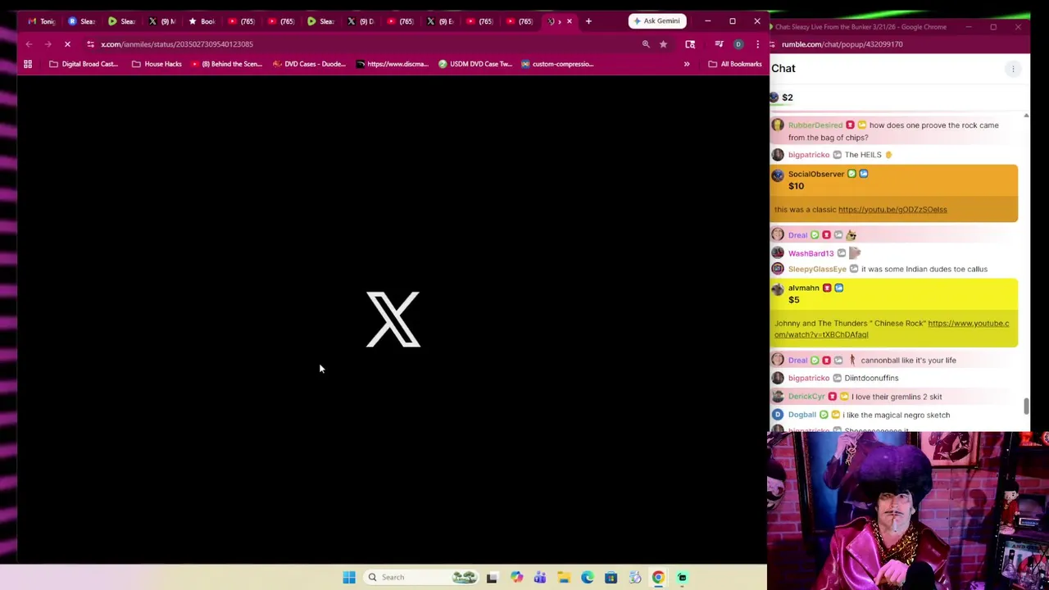Close the active X tab

569,21
